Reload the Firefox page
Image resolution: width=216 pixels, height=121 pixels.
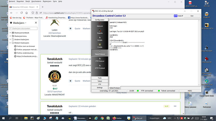[22, 13]
